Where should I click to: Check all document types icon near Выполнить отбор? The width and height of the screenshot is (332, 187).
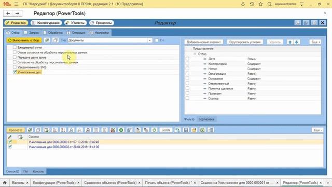(x=47, y=40)
